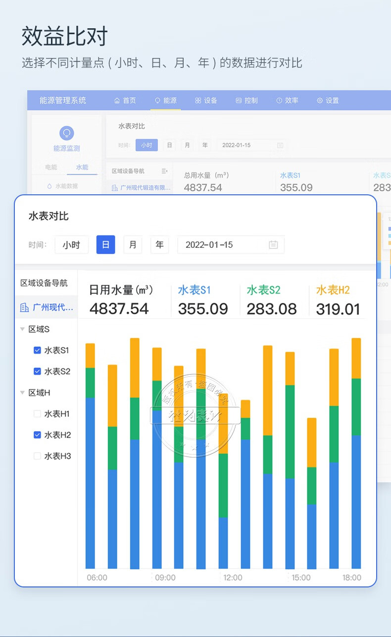
Task: Uncheck the 水表S1 checkbox
Action: (x=37, y=350)
